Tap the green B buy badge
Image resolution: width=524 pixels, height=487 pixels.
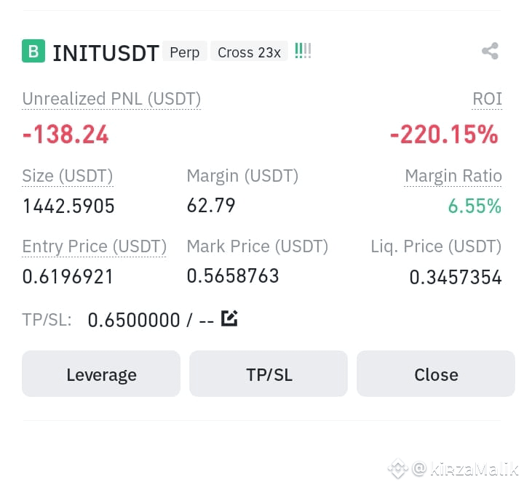pos(33,51)
